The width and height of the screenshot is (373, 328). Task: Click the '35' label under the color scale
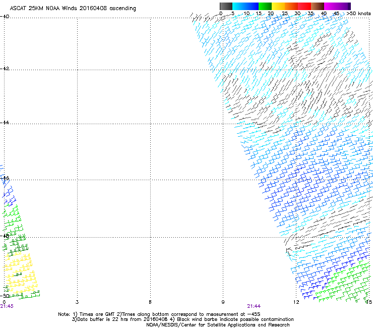coord(310,13)
